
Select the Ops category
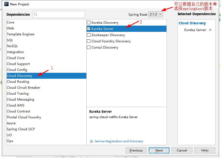(46, 141)
